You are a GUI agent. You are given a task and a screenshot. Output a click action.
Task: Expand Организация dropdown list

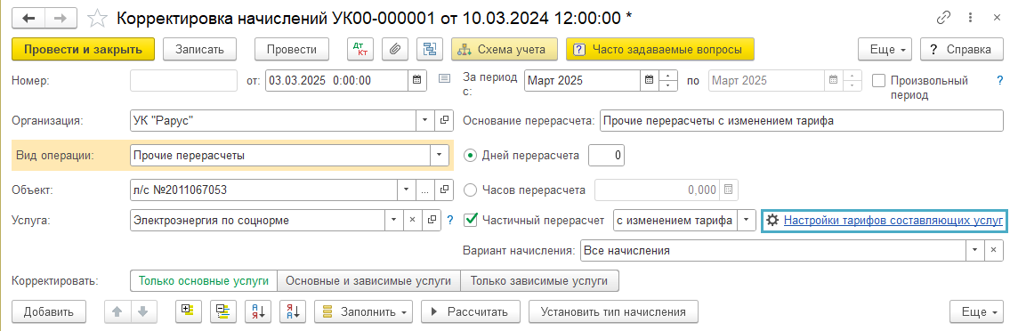(424, 120)
